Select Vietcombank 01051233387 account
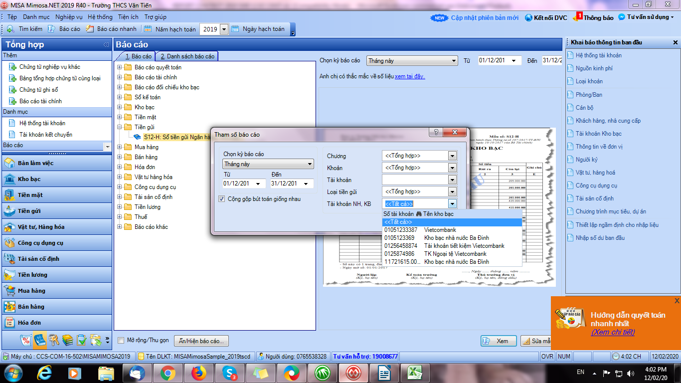This screenshot has width=681, height=383. (452, 230)
